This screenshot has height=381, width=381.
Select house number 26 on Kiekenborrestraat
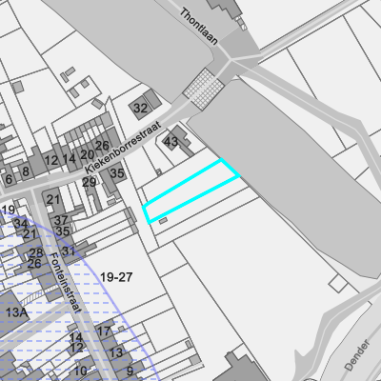102,146
